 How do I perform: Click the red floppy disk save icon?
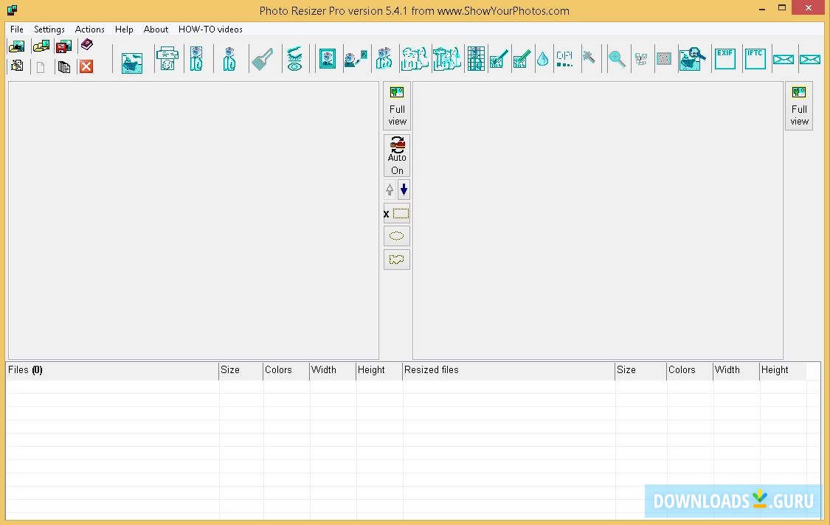click(63, 46)
